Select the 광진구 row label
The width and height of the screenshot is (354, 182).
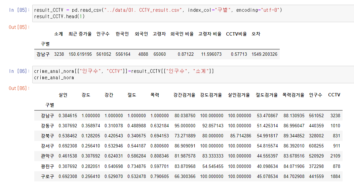tap(47, 166)
